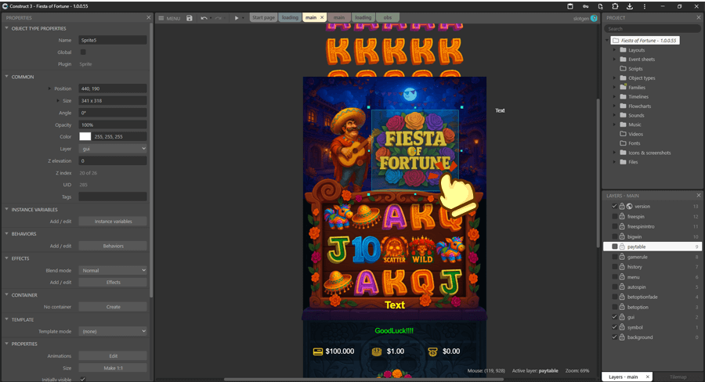Click the Instance variables button

[x=113, y=222]
